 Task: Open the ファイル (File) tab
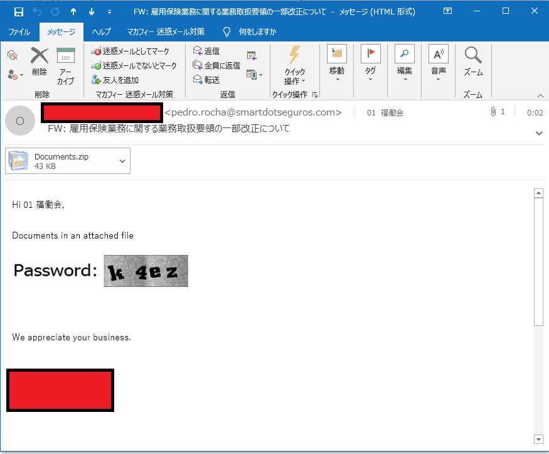coord(19,32)
